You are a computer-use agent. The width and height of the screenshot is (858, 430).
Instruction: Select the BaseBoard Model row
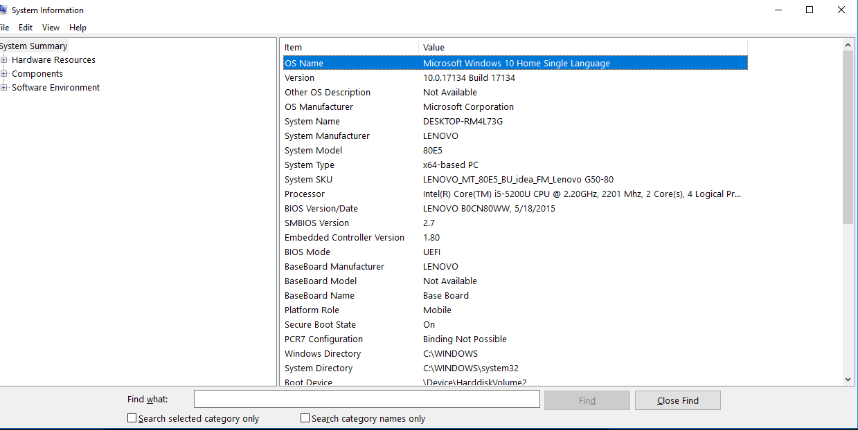515,281
